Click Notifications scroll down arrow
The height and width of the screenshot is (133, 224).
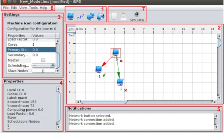coord(216,127)
